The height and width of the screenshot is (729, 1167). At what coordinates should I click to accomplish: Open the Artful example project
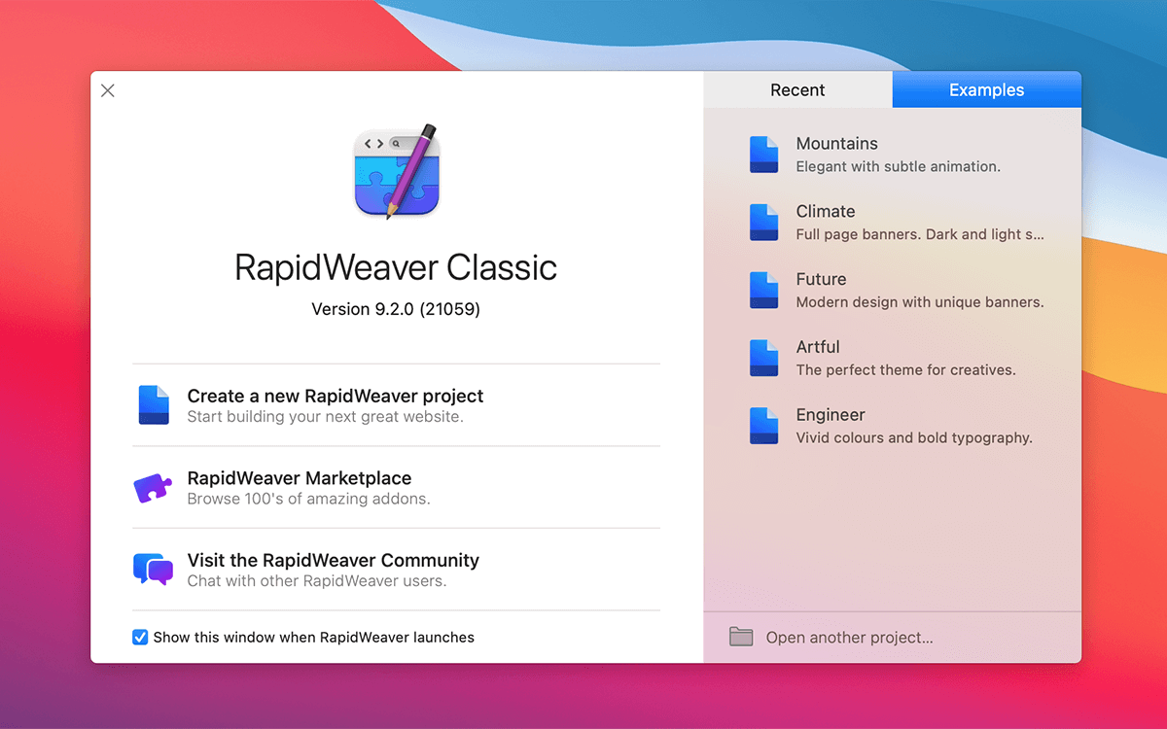point(892,358)
